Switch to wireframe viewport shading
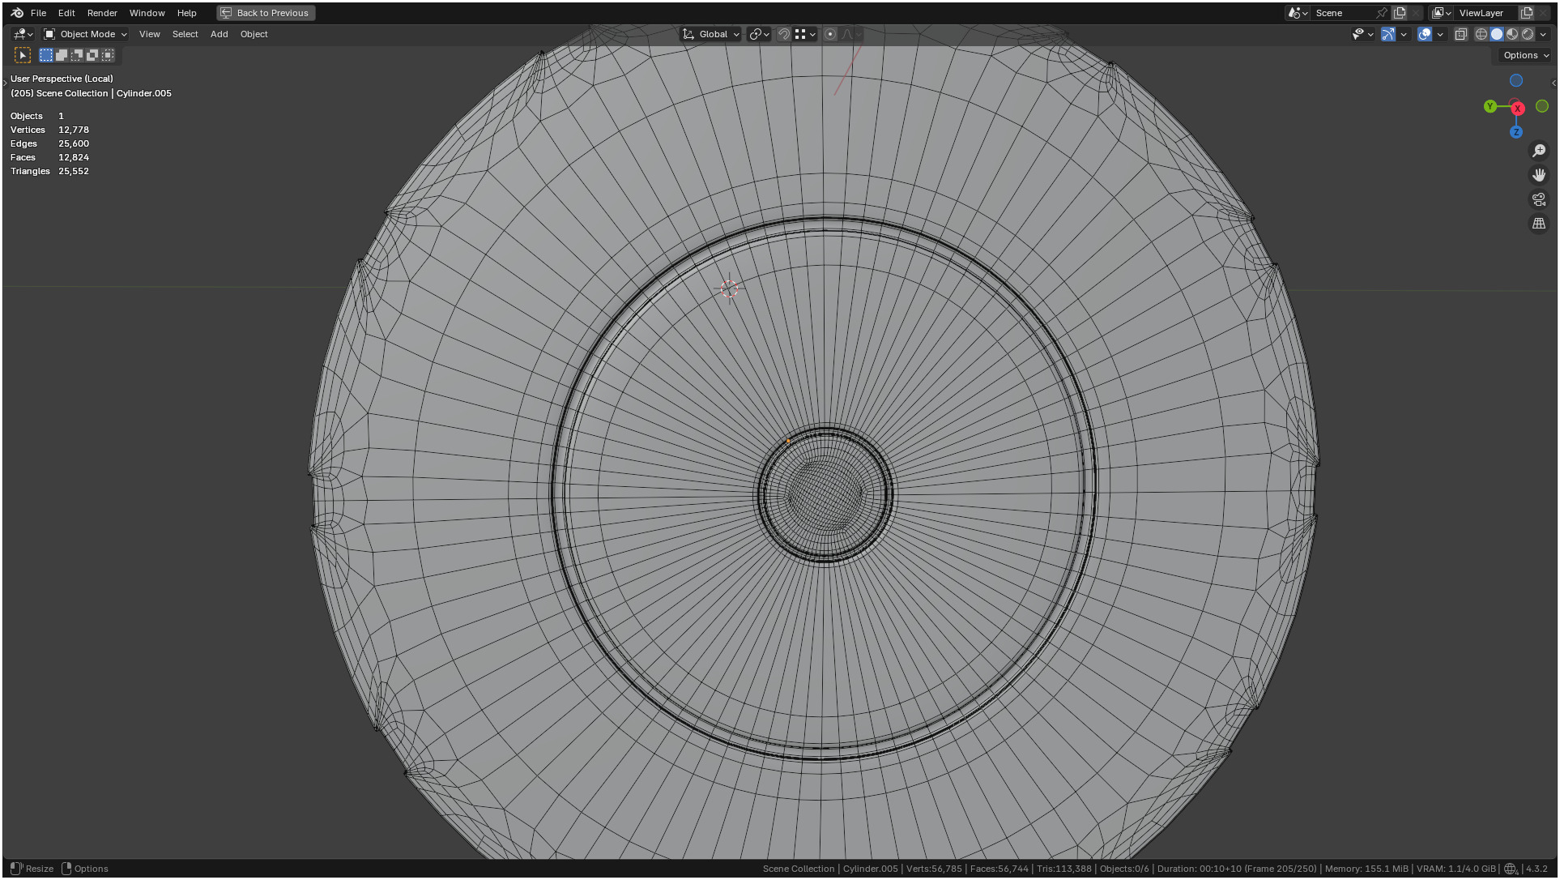Viewport: 1560px width, 880px height. click(x=1481, y=34)
